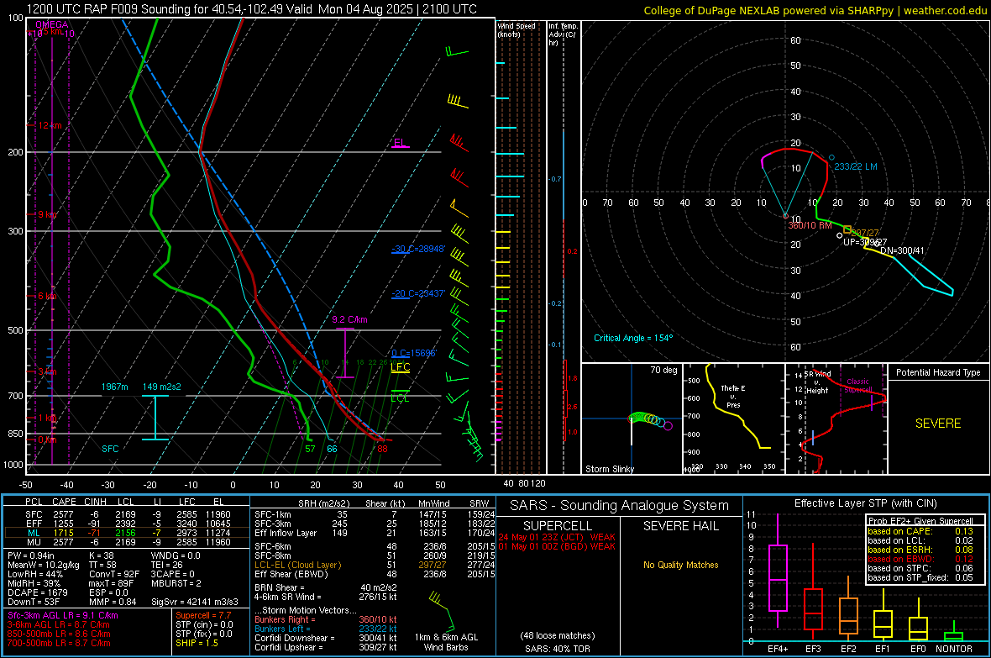Click the 24 May 01 23Z (JCT) WEAK analog
The image size is (991, 658).
(x=557, y=537)
